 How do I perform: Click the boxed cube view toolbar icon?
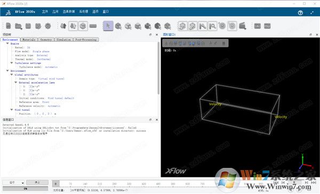[83, 26]
